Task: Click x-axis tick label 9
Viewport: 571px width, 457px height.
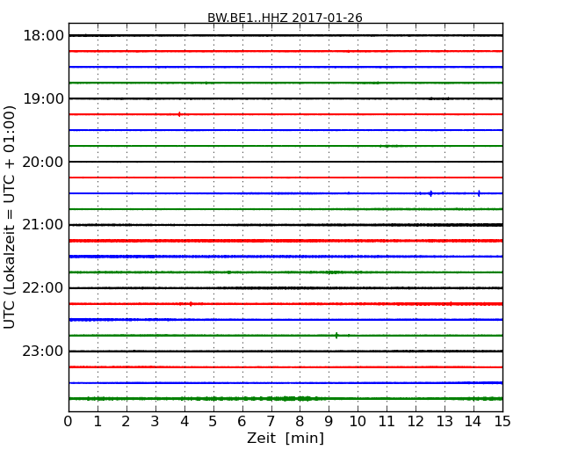Action: click(329, 422)
